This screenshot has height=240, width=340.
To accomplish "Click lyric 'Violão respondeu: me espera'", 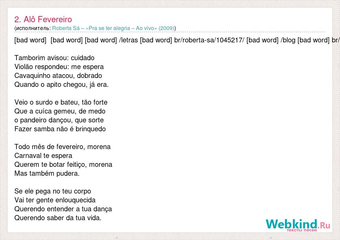I will [x=59, y=67].
